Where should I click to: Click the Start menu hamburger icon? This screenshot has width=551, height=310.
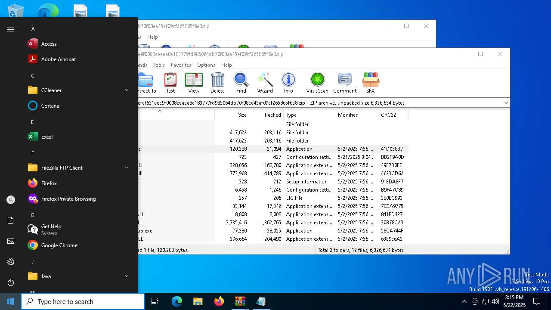11,29
